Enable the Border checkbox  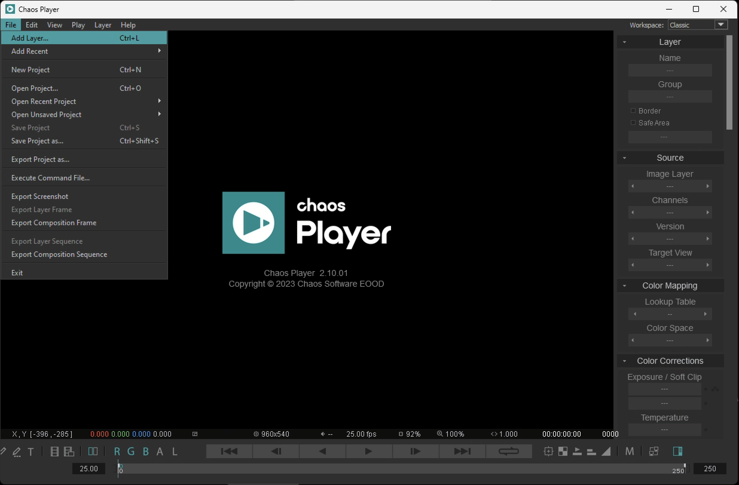[x=633, y=111]
